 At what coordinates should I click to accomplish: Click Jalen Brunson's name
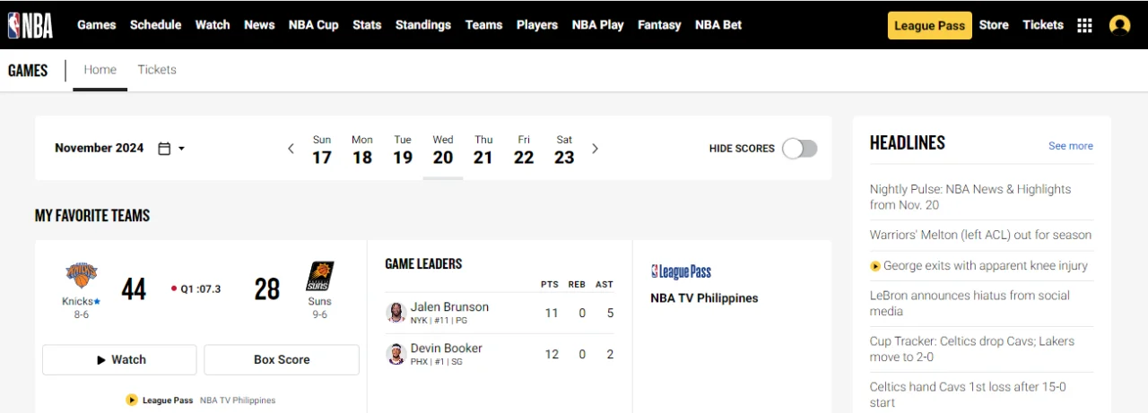(x=449, y=307)
